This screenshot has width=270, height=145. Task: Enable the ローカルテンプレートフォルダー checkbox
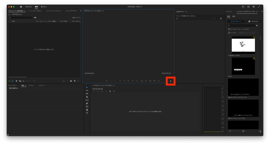(229, 29)
